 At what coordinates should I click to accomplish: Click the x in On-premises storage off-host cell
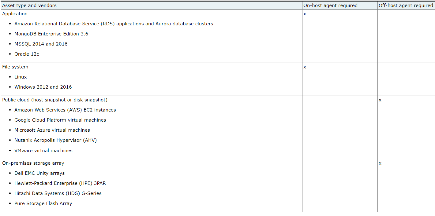(x=380, y=163)
